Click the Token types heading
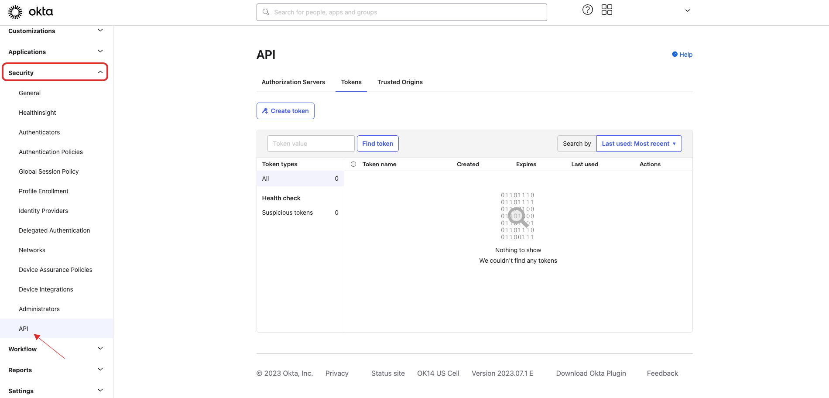The width and height of the screenshot is (829, 398). 280,164
